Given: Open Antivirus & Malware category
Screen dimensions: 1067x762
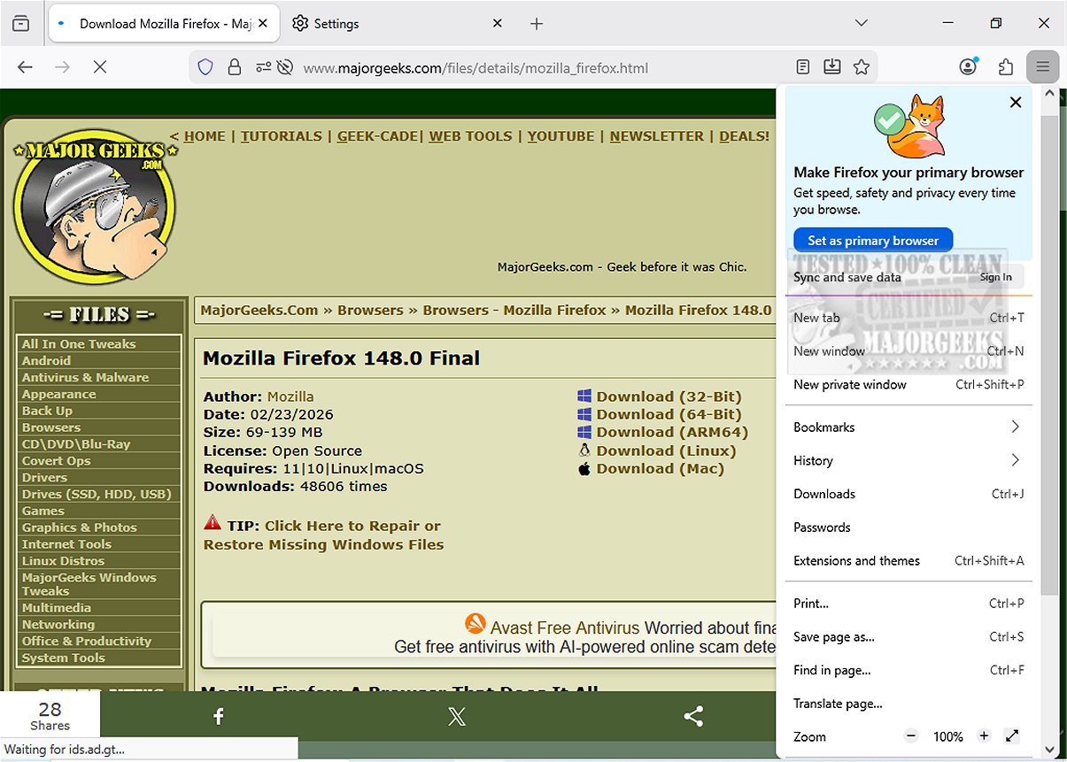Looking at the screenshot, I should coord(86,378).
